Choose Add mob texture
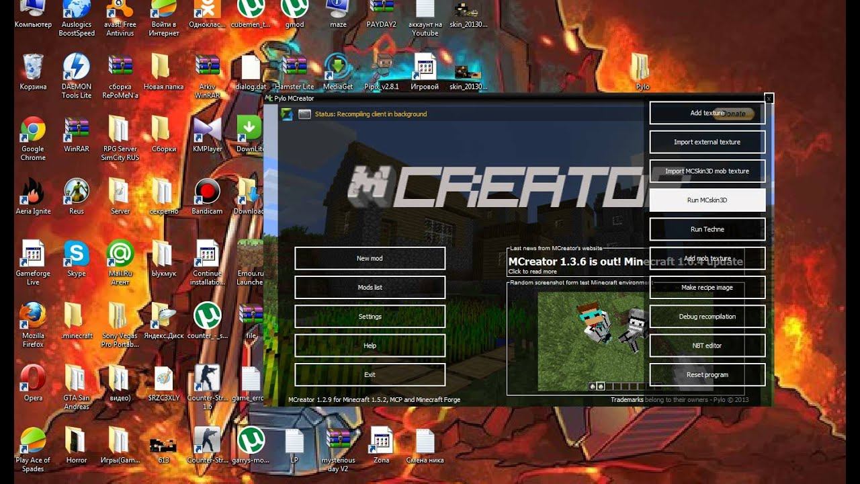The height and width of the screenshot is (484, 860). pyautogui.click(x=707, y=258)
